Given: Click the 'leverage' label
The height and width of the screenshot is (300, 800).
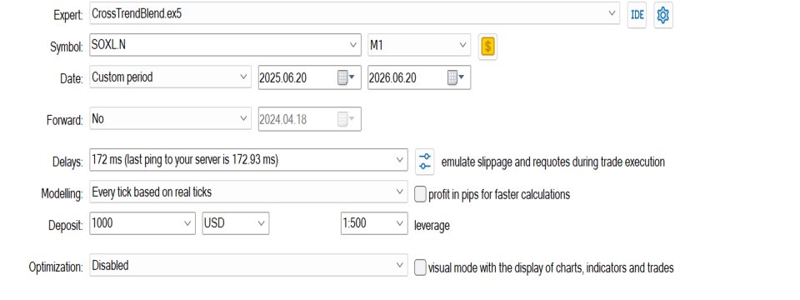Looking at the screenshot, I should tap(432, 225).
